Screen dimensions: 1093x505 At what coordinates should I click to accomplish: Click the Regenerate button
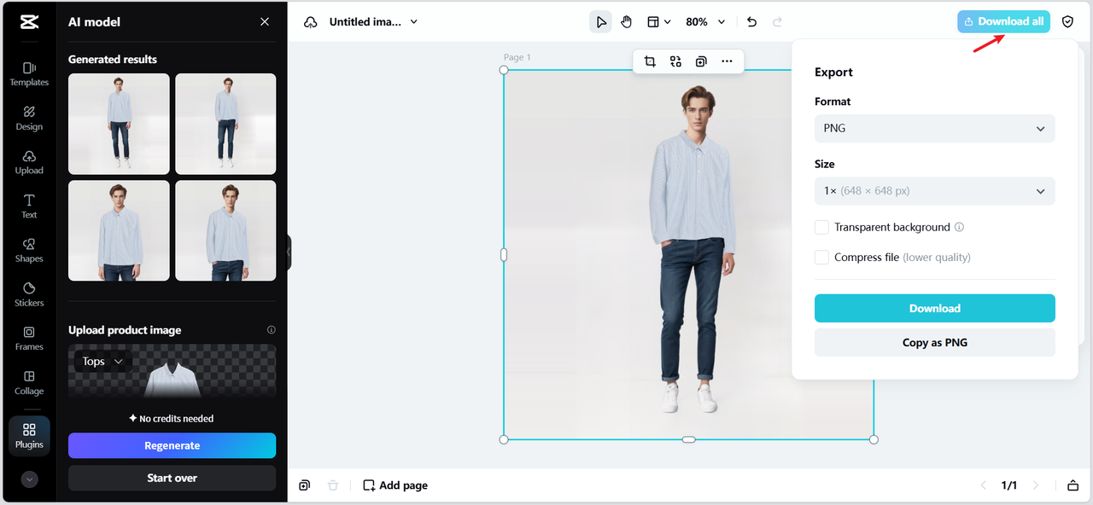[x=172, y=445]
